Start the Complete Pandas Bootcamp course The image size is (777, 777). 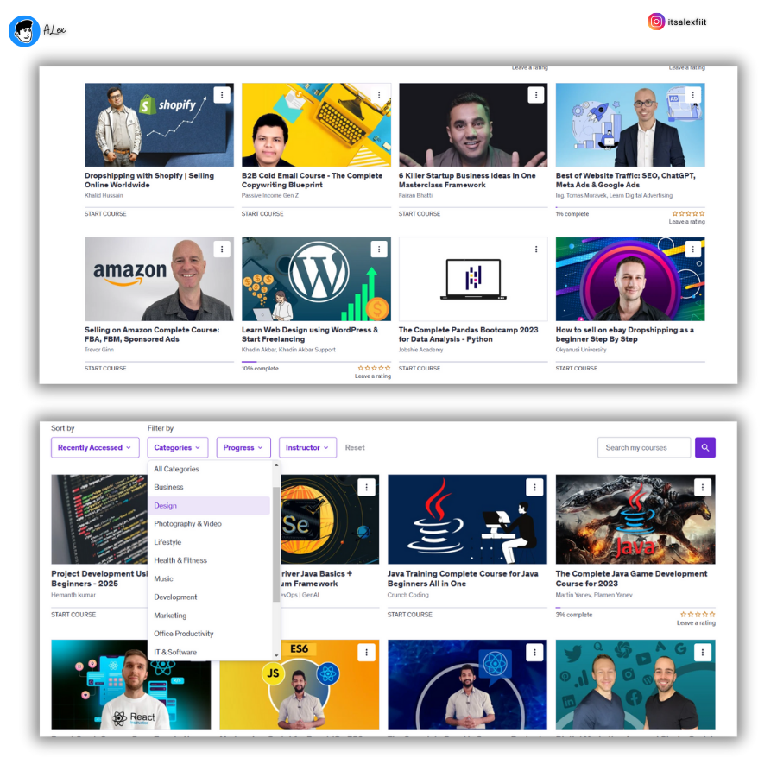[420, 368]
